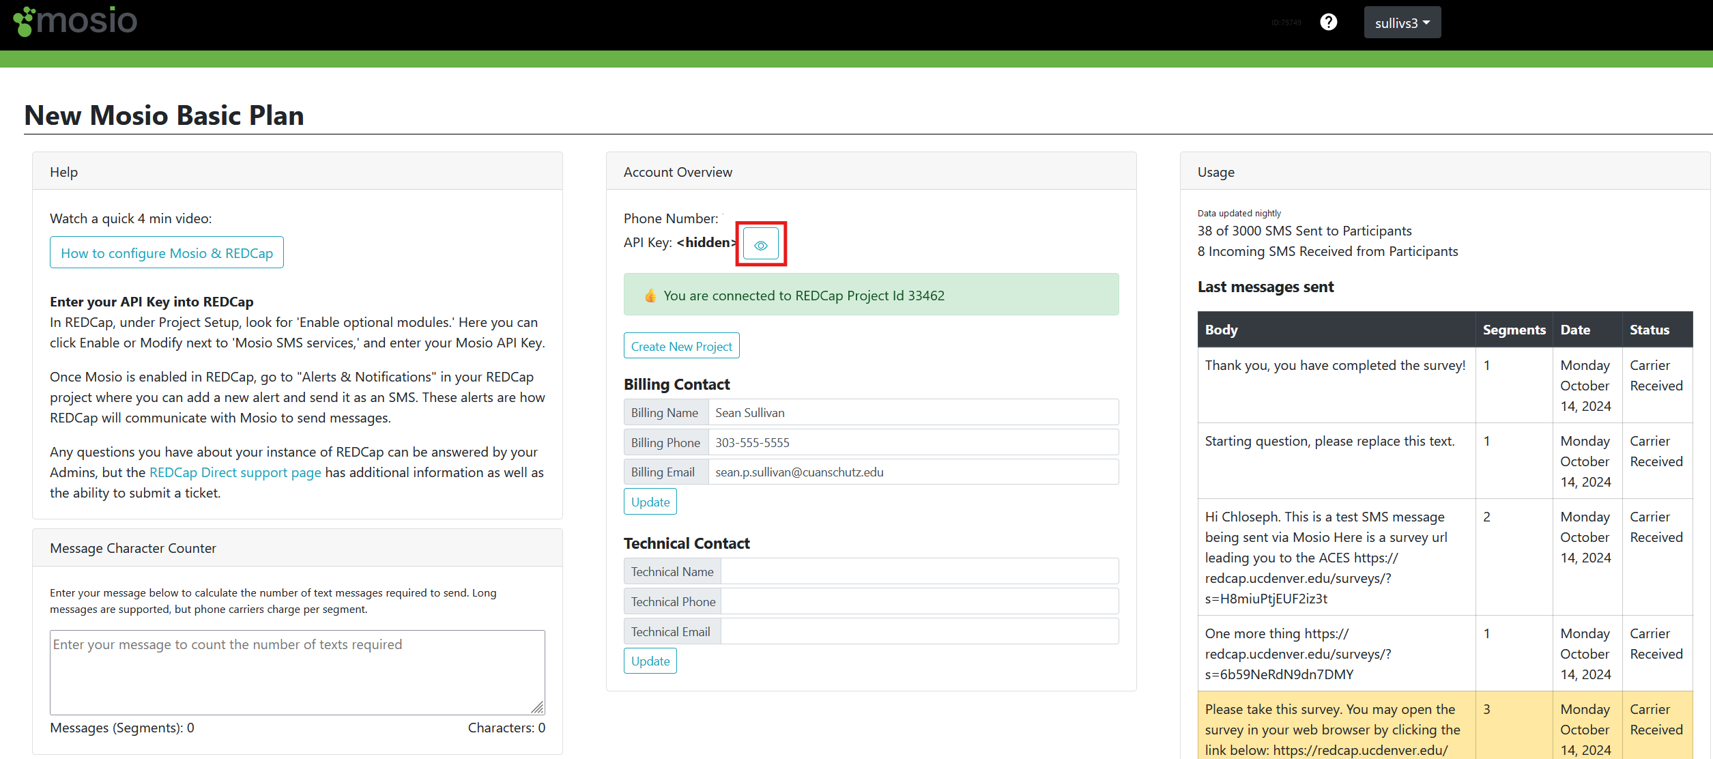Click 'Messages (Segments): 0' counter
The width and height of the screenshot is (1713, 759).
point(122,728)
